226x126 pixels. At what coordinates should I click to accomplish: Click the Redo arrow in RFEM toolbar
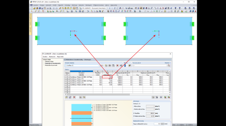pos(56,8)
